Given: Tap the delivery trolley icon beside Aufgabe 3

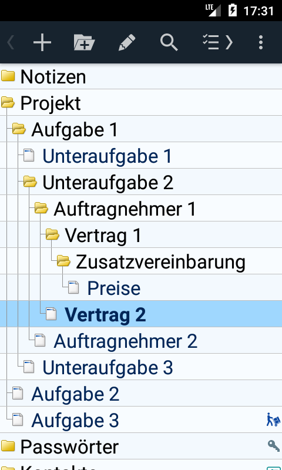Looking at the screenshot, I should coord(273,419).
